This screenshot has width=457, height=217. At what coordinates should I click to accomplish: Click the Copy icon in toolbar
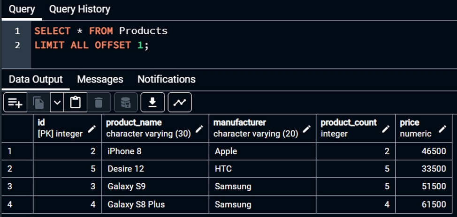38,103
